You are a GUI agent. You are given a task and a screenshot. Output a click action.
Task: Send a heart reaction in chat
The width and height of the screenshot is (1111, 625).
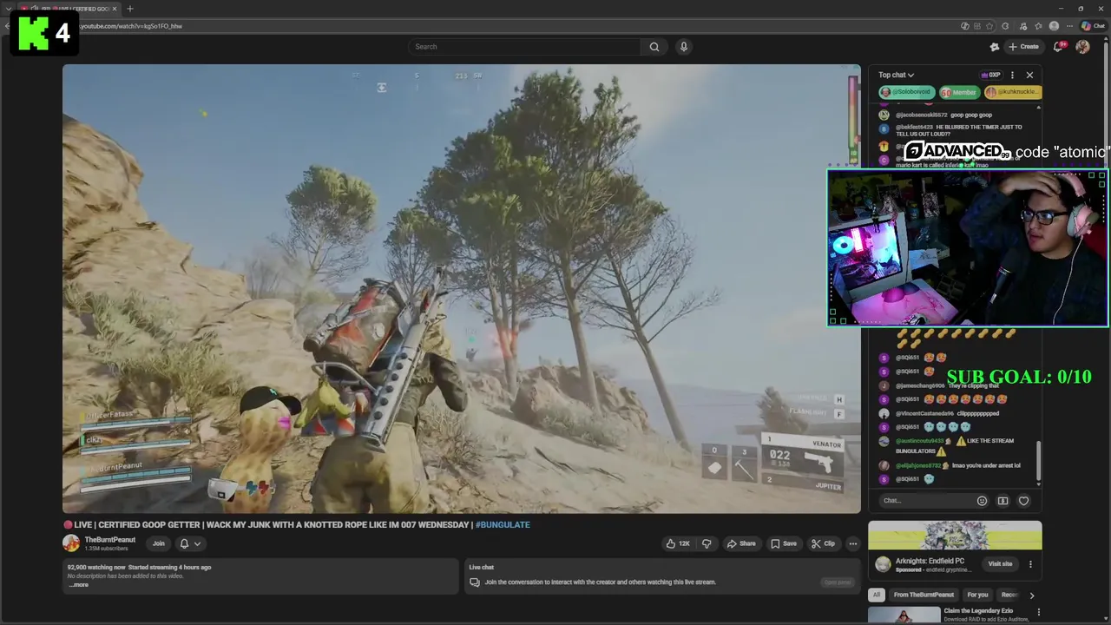[x=1023, y=501]
